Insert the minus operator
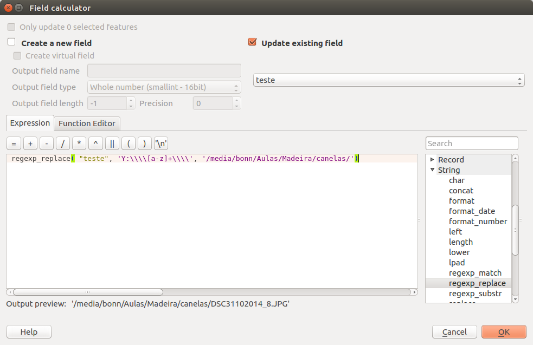Viewport: 533px width, 345px height. 47,144
